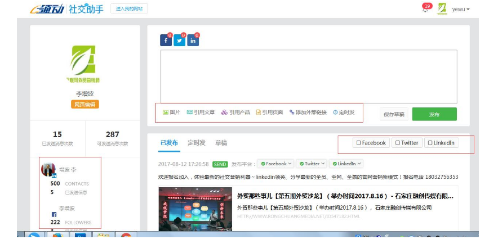Click the green 发布 publish button
Viewport: 489px width, 244px height.
click(x=434, y=114)
